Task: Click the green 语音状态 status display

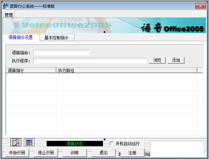Action: [x=74, y=144]
